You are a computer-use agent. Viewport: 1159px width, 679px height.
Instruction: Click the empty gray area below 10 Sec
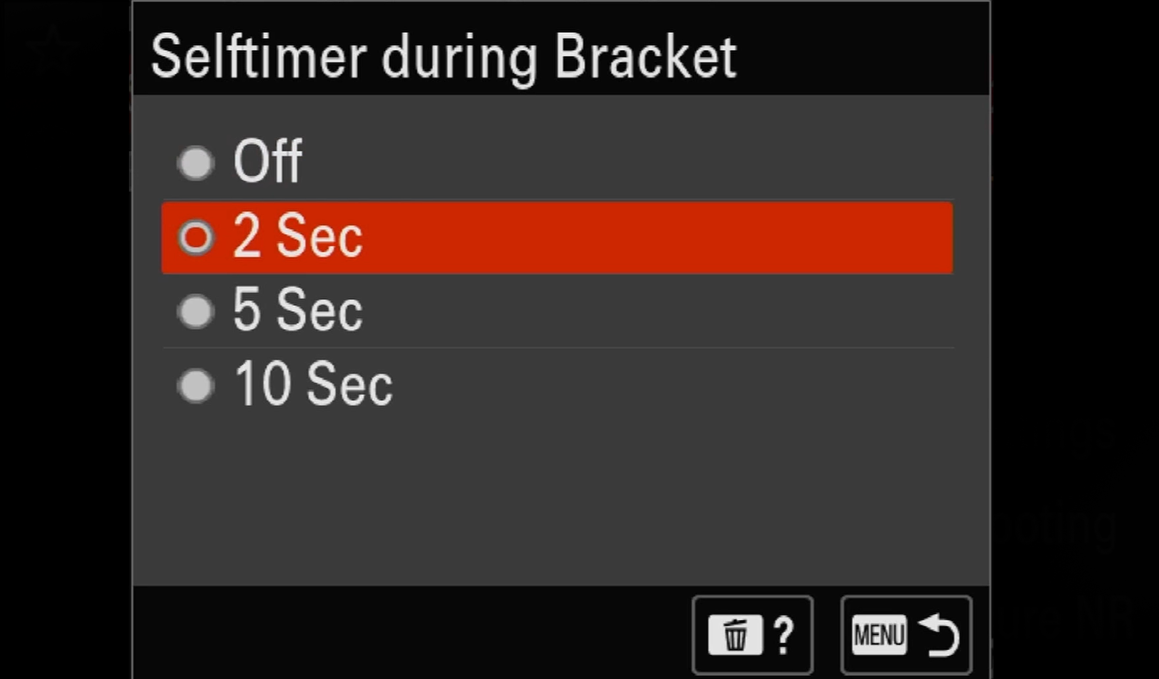(x=561, y=496)
